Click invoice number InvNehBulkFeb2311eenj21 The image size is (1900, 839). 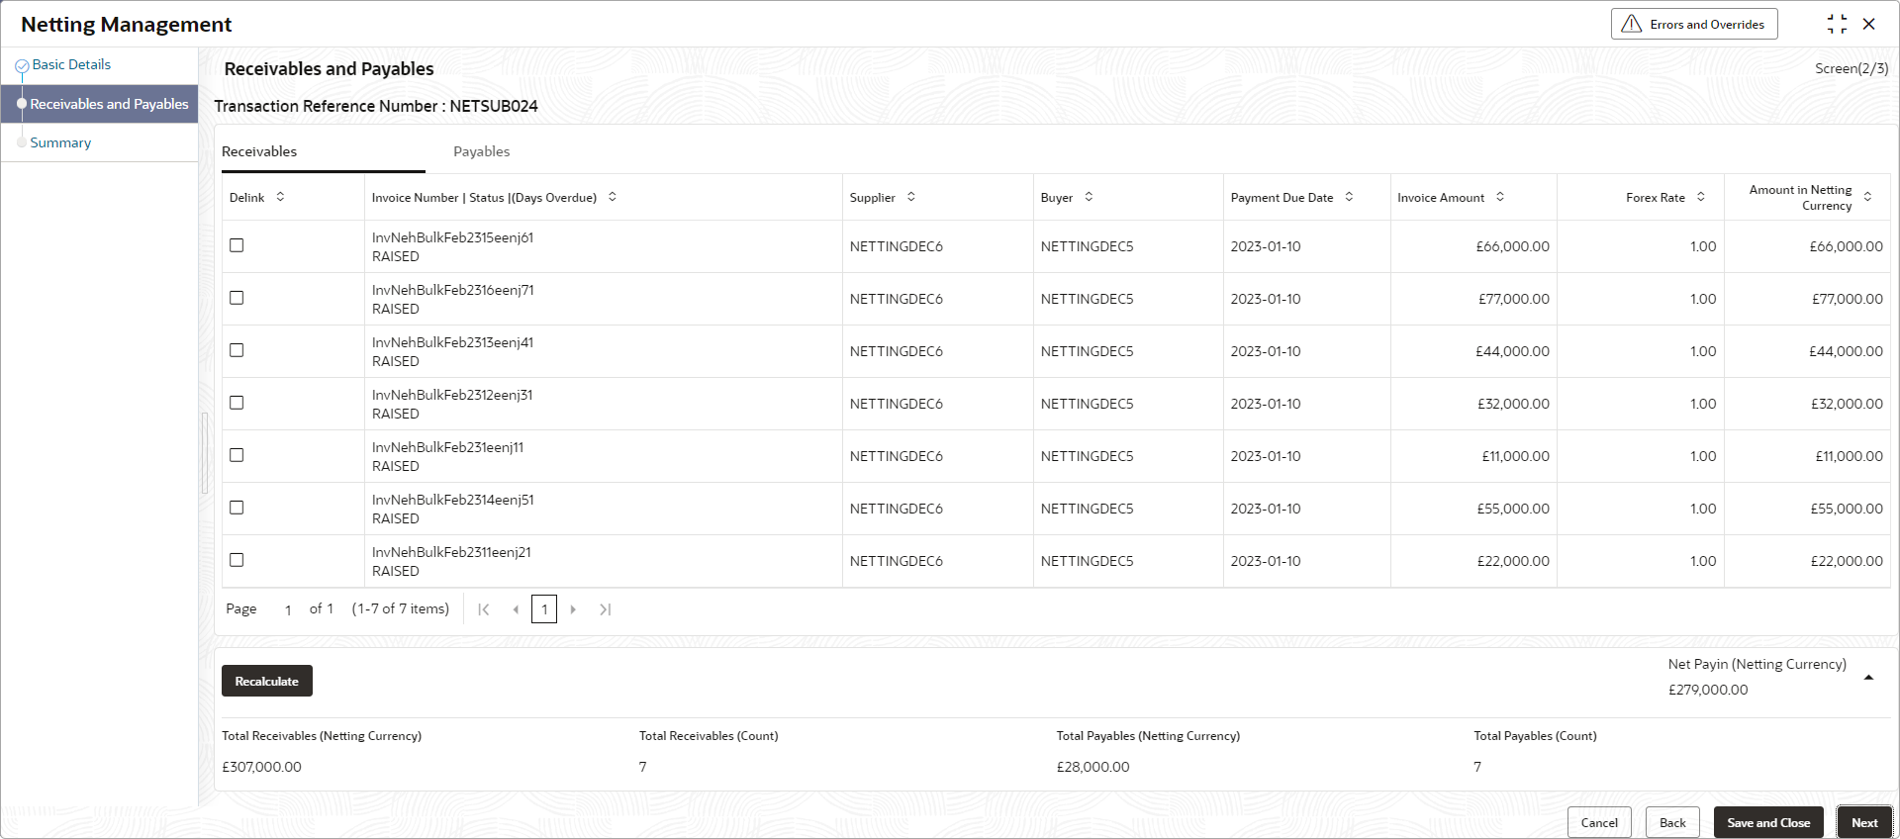pyautogui.click(x=451, y=552)
